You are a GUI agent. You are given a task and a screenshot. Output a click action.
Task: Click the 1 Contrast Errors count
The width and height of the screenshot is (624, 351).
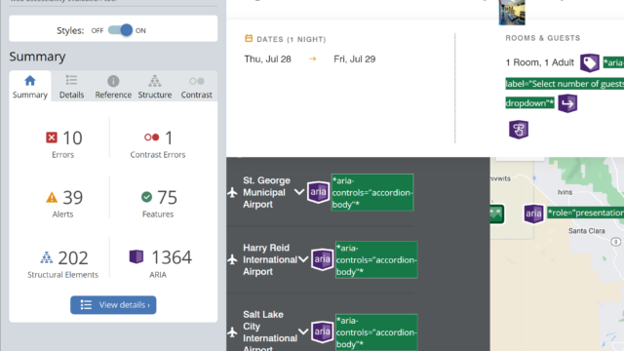[x=169, y=138]
